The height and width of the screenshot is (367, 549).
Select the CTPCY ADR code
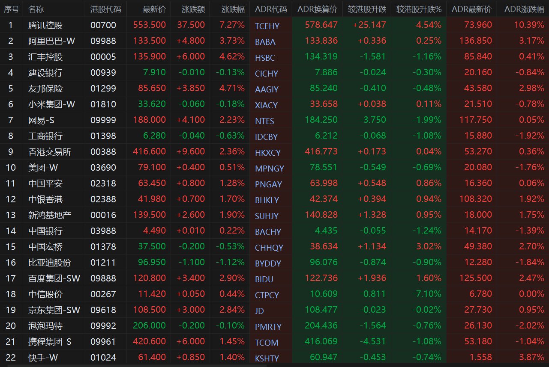(267, 295)
